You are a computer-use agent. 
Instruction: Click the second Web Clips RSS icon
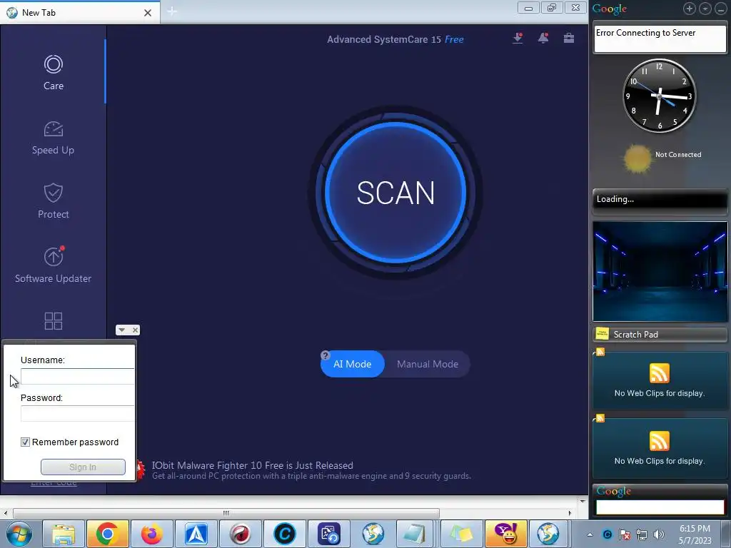(x=659, y=440)
